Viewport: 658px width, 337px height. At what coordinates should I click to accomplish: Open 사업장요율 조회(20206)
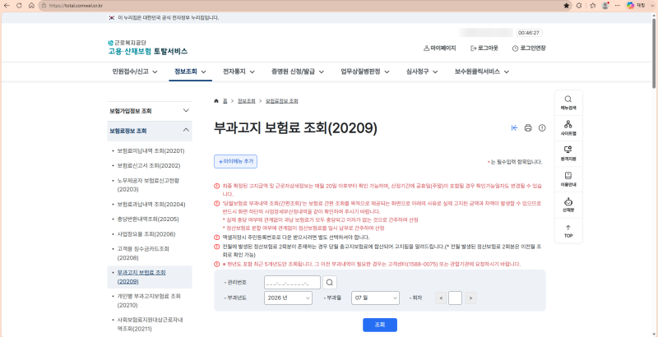[x=146, y=234]
